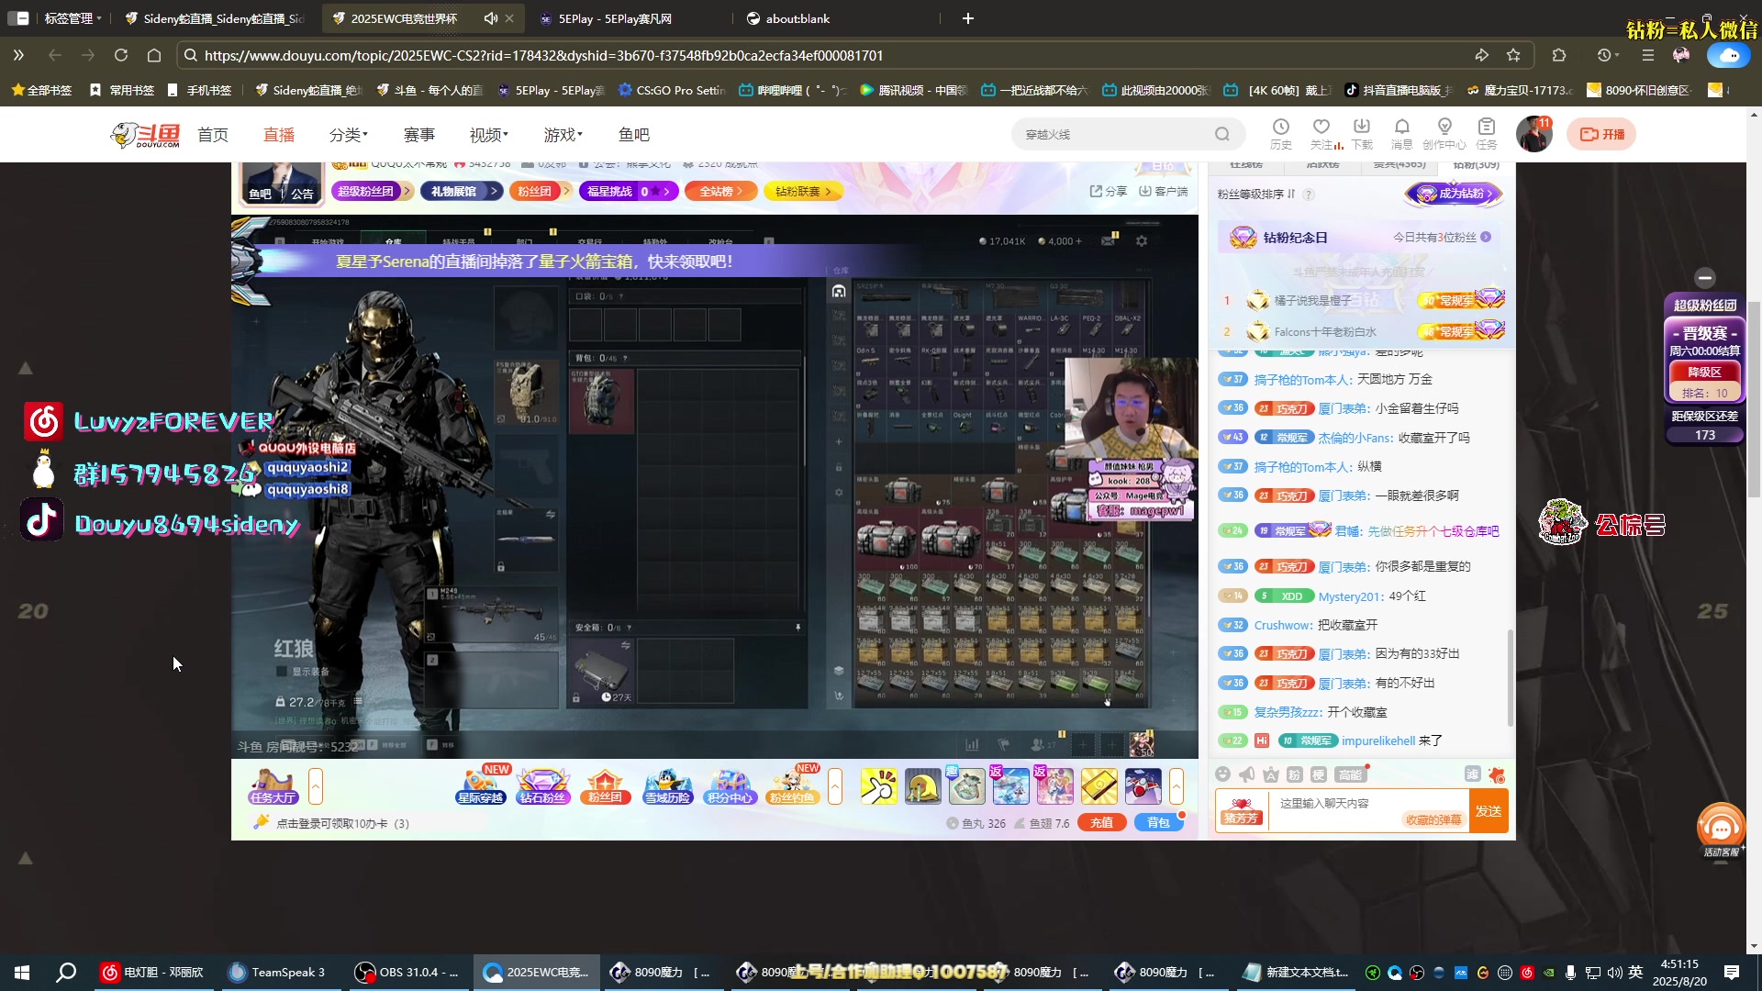1762x991 pixels.
Task: Toggle 粉丝等级排序 sort order
Action: [x=1256, y=194]
